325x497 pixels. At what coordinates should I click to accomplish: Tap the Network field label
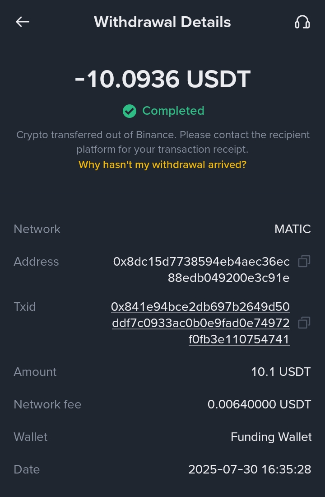click(x=37, y=229)
